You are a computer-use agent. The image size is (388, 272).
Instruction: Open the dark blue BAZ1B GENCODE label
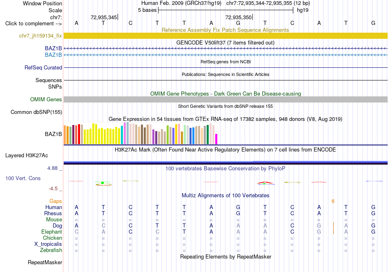[53, 48]
